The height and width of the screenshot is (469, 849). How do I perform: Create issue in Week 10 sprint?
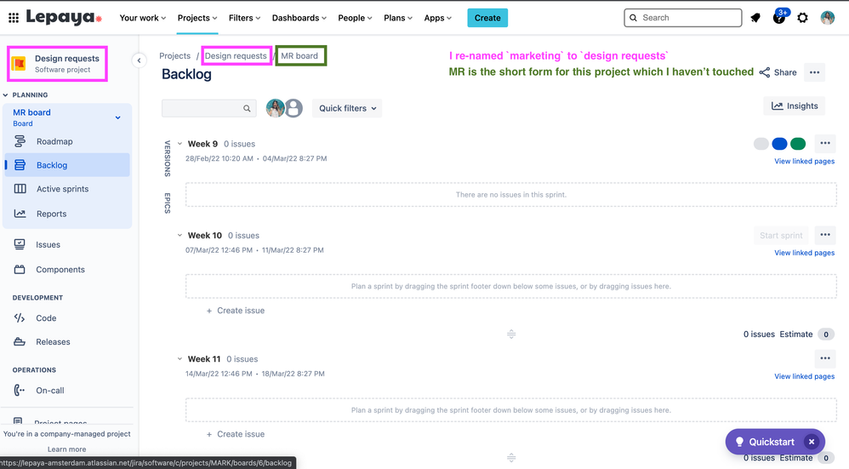click(x=236, y=311)
